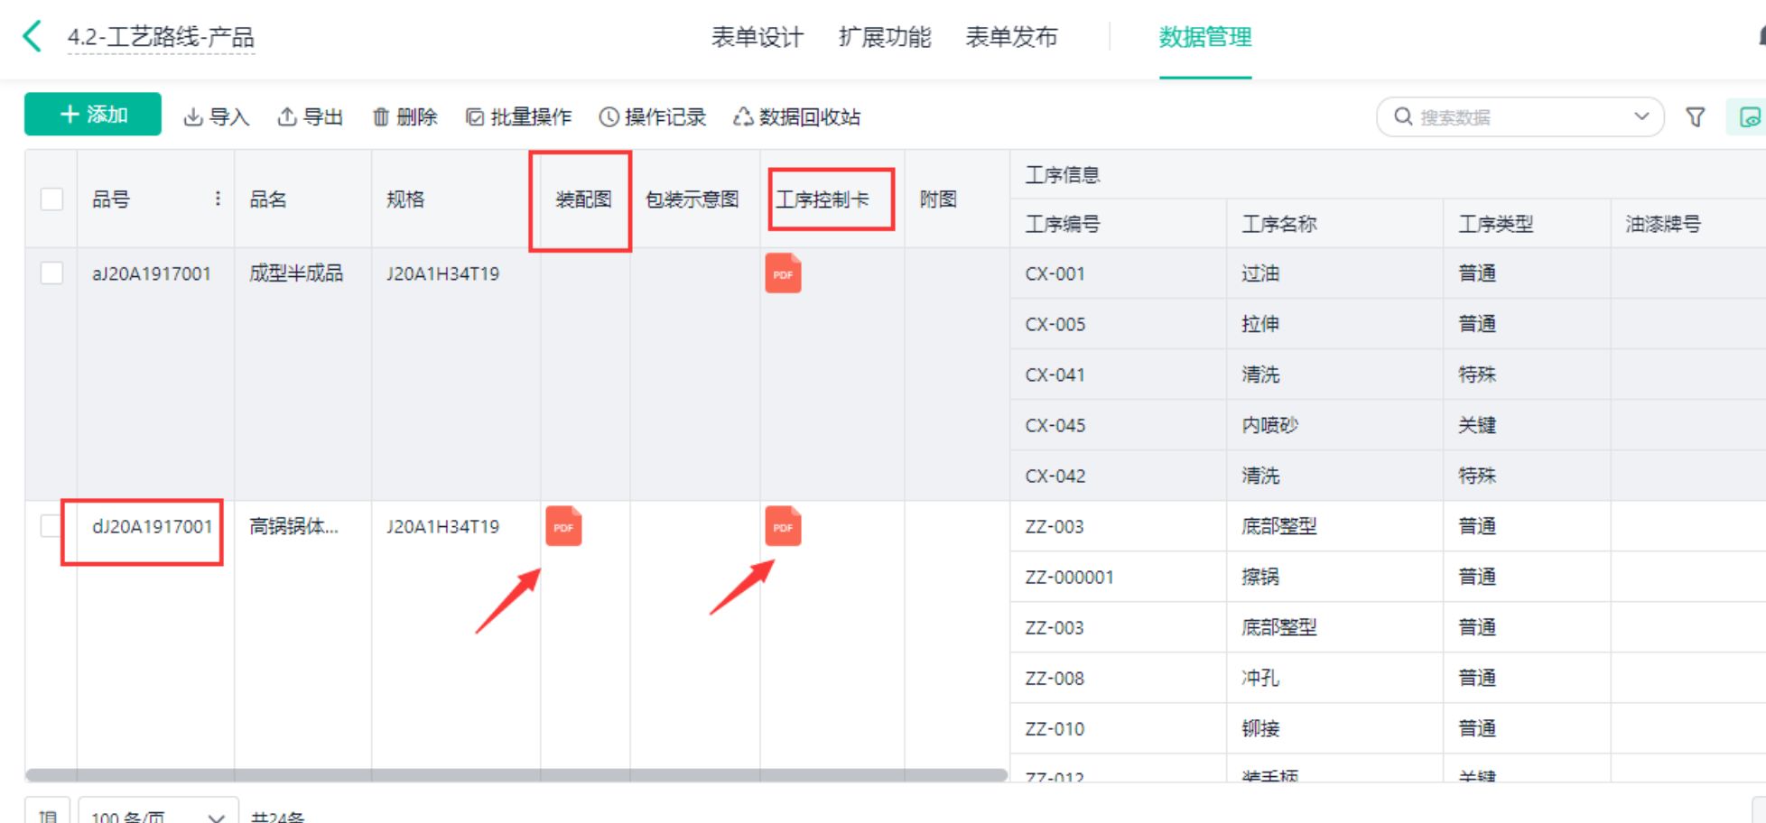Expand the search box dropdown arrow
The image size is (1766, 823).
coord(1641,117)
